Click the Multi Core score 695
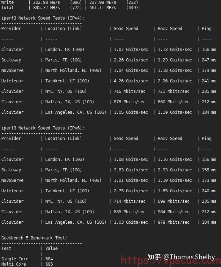 [x=49, y=264]
